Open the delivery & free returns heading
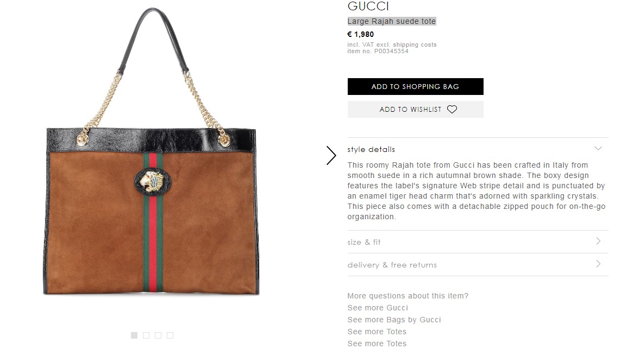The width and height of the screenshot is (627, 350). point(392,265)
